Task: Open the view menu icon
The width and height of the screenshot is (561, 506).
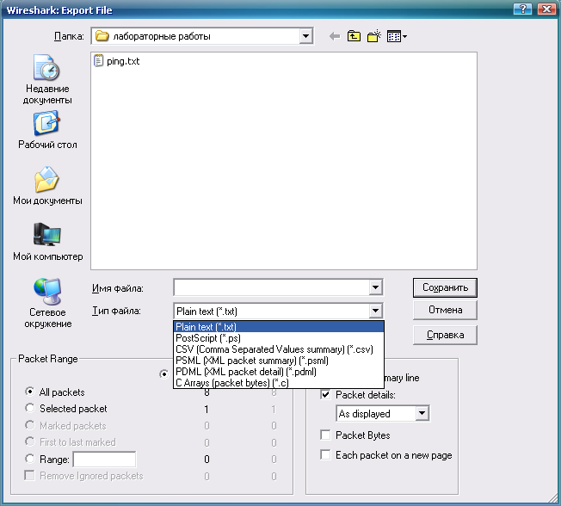Action: click(397, 36)
